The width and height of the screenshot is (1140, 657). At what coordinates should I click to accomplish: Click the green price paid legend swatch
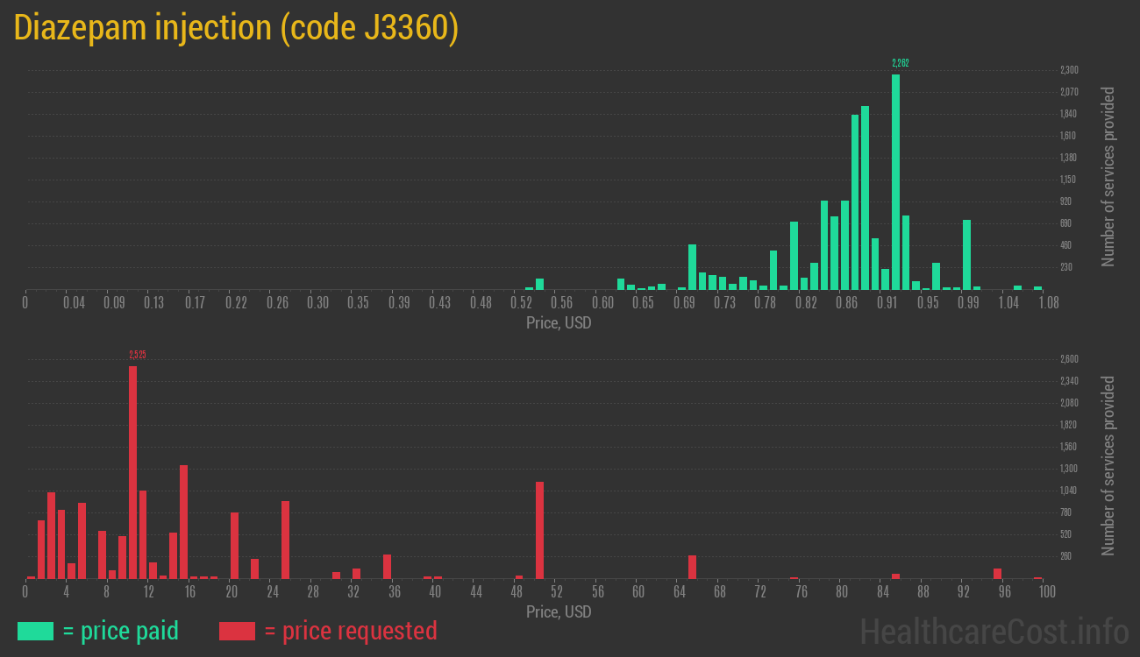(35, 631)
